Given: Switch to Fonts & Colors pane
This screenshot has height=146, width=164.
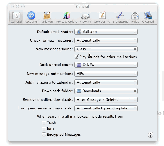Looking at the screenshot, I should [x=67, y=17].
